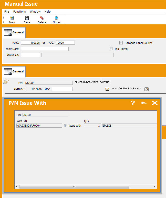Image resolution: width=166 pixels, height=198 pixels.
Task: Click the pointing hand icon beside P/N
Action: coord(6,82)
